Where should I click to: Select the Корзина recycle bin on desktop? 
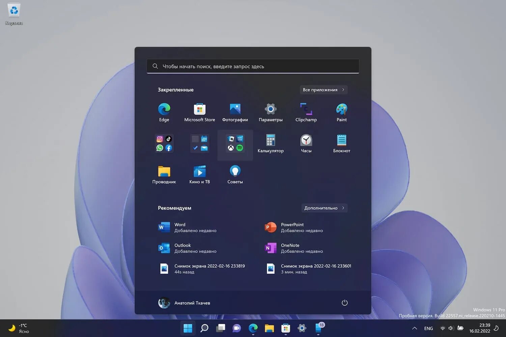(14, 14)
